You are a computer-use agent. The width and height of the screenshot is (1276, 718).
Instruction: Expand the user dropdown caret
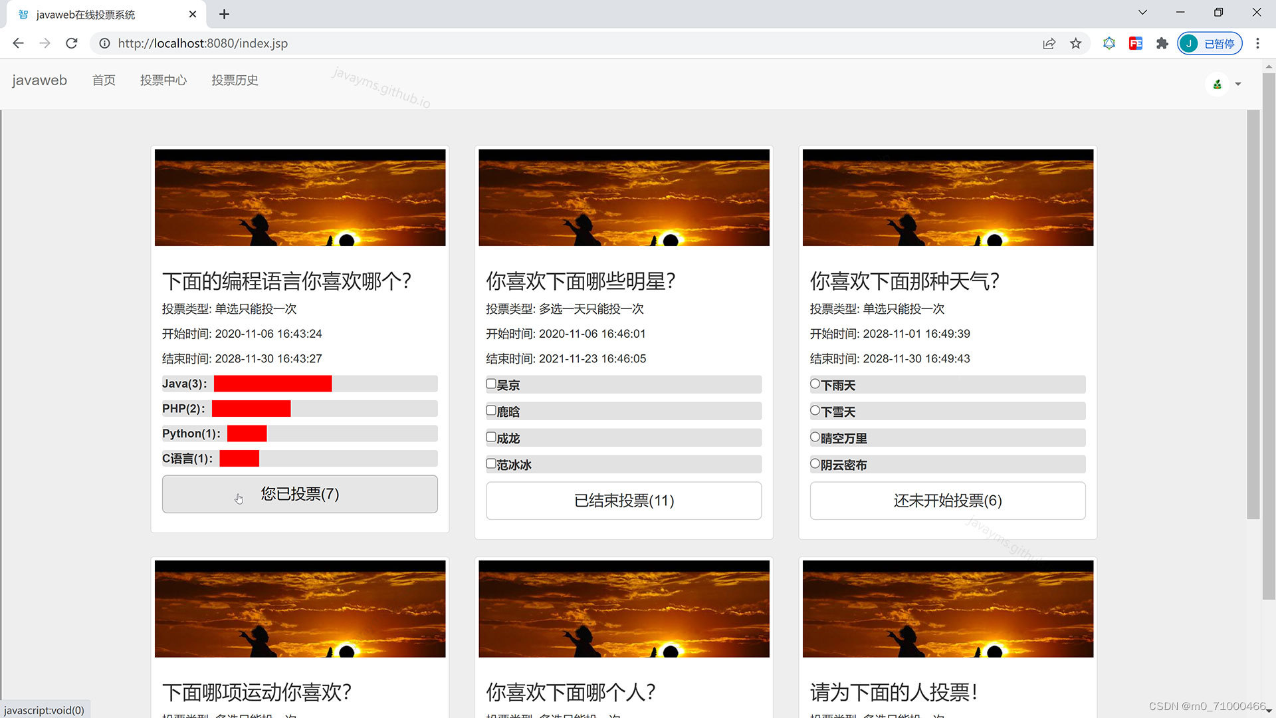1238,84
